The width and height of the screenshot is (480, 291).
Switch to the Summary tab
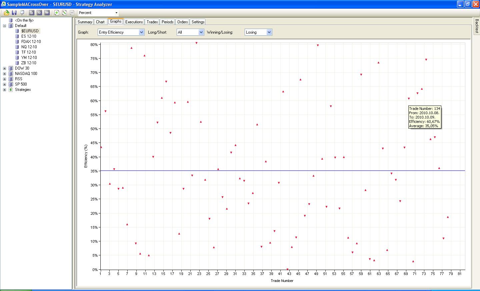pyautogui.click(x=85, y=22)
